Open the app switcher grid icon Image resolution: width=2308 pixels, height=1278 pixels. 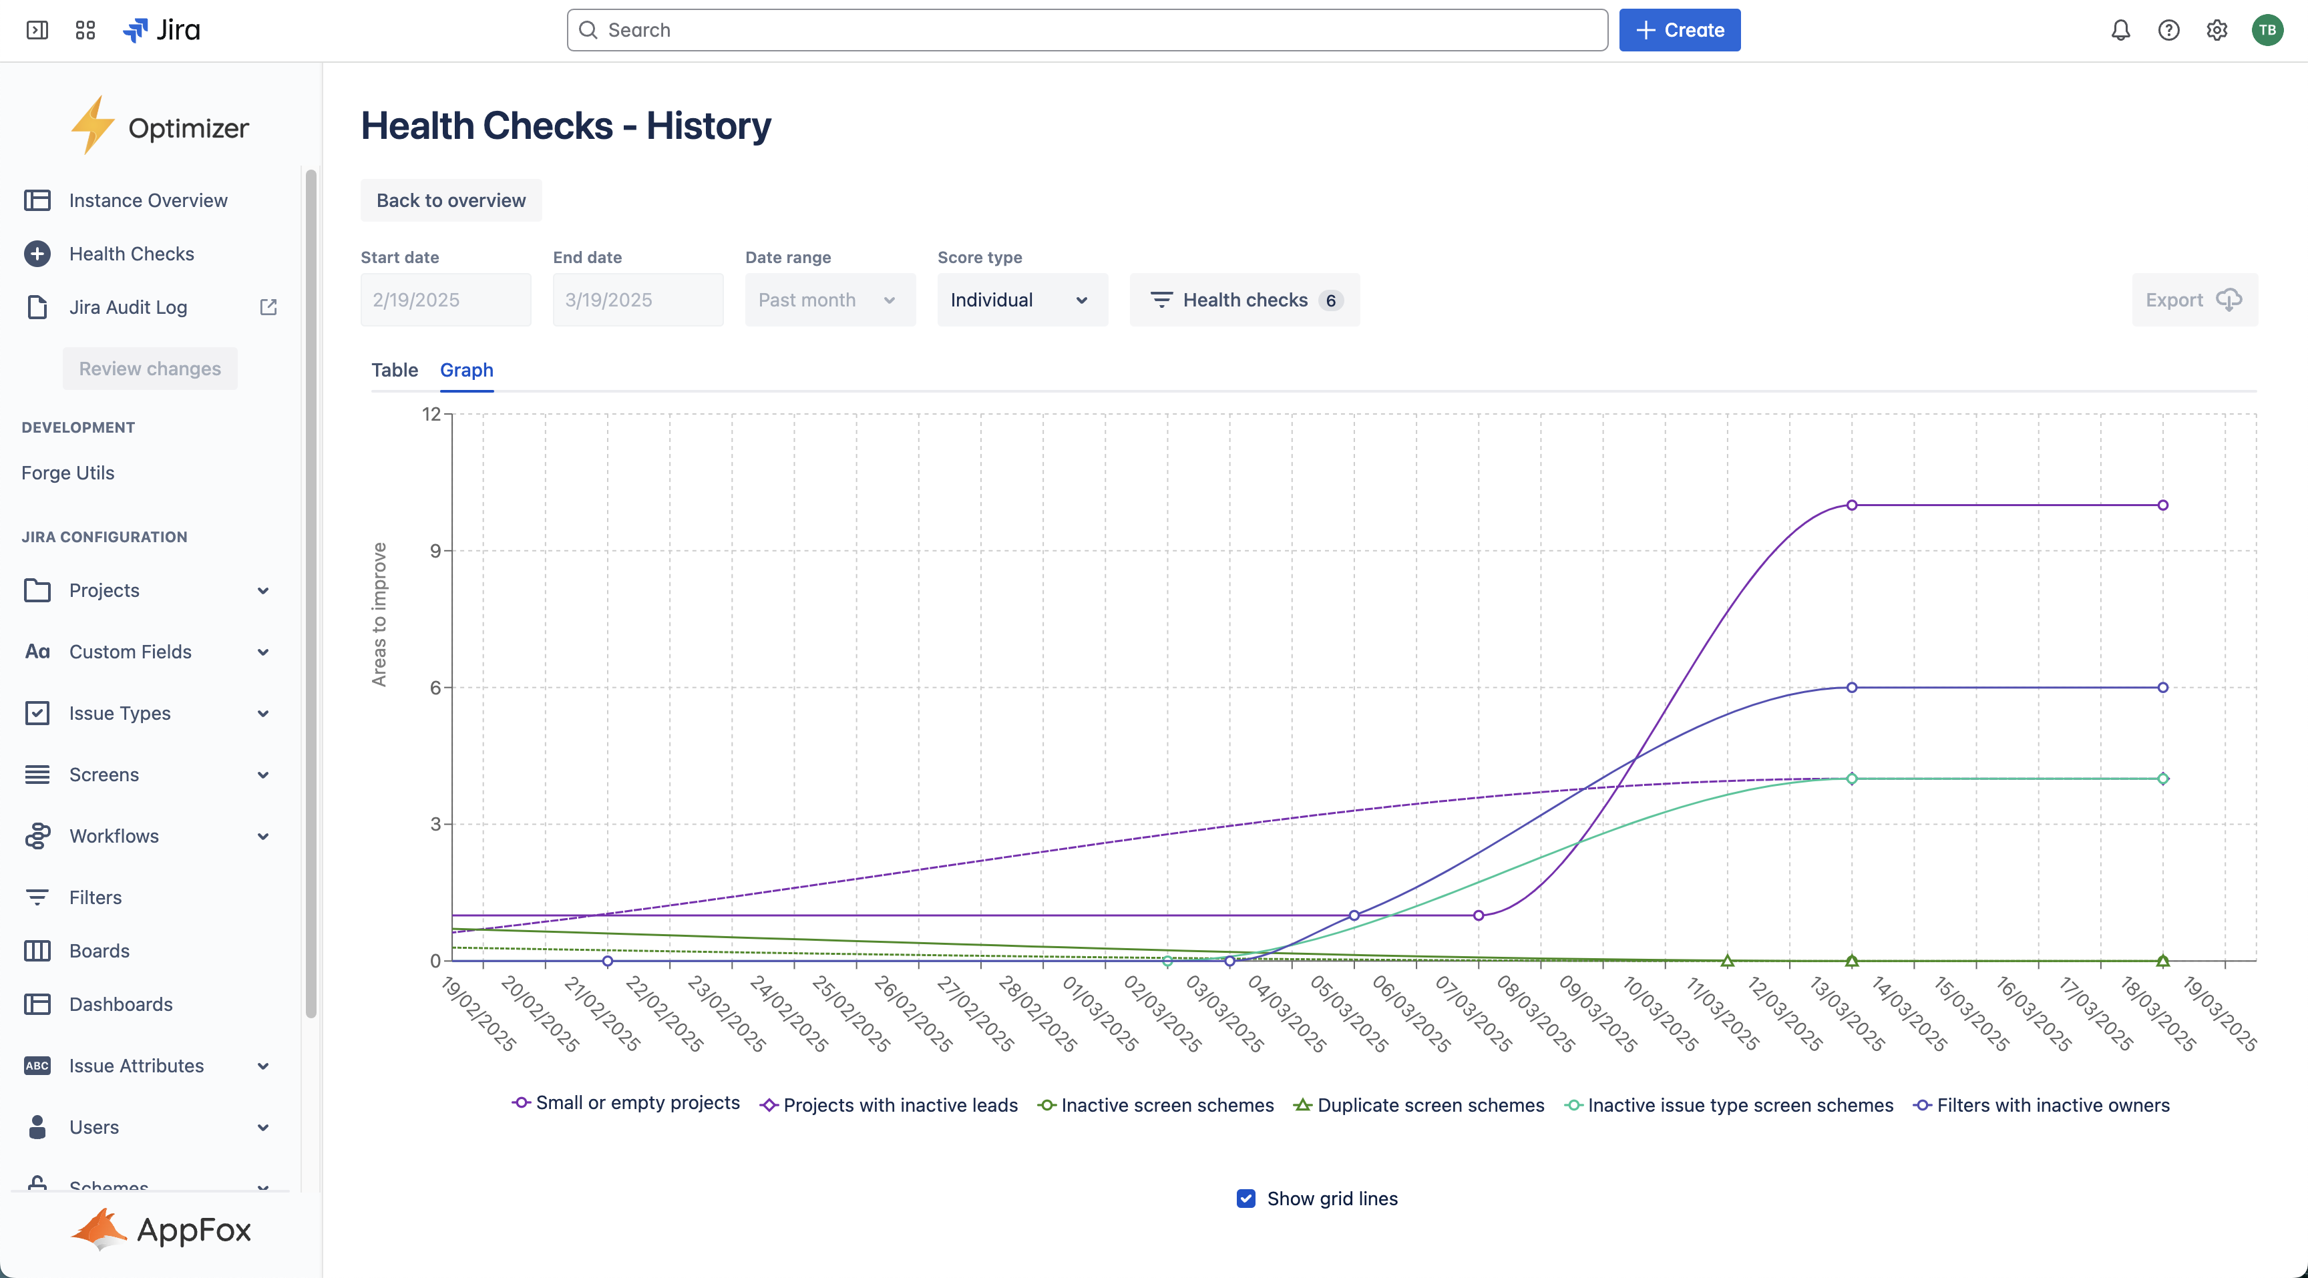pyautogui.click(x=85, y=29)
